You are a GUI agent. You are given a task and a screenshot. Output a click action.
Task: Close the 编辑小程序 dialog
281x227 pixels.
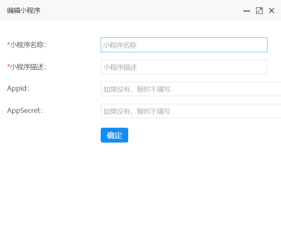coord(272,11)
